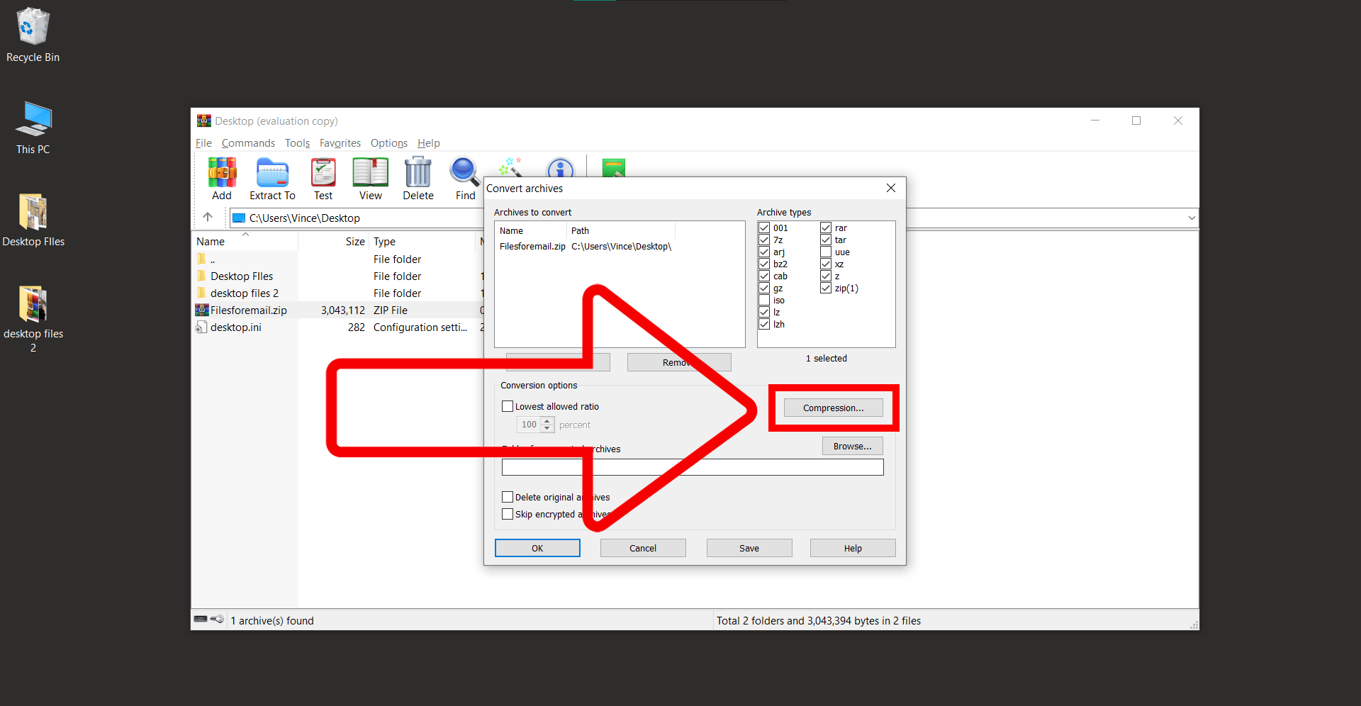Select the Add archive tool

pyautogui.click(x=221, y=177)
